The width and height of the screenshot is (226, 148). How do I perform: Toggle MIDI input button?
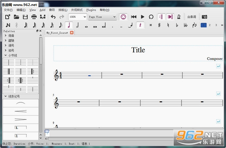click(123, 17)
